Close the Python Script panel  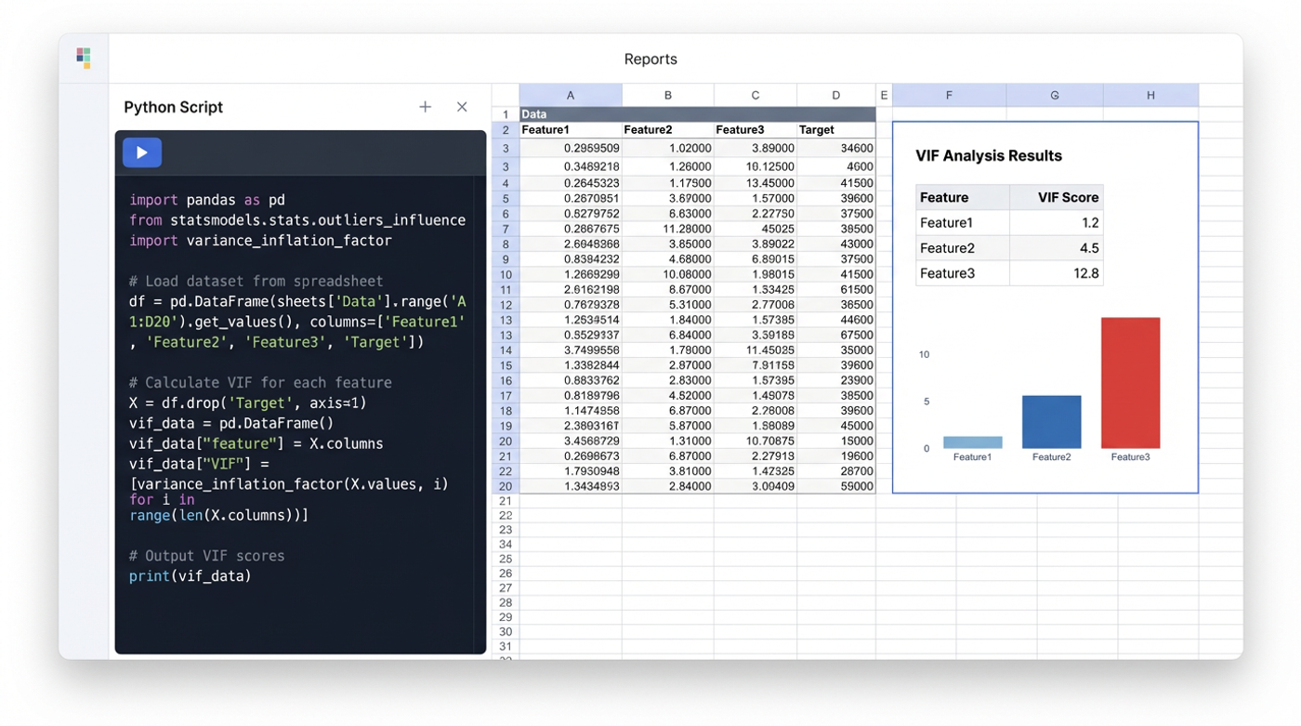tap(462, 107)
